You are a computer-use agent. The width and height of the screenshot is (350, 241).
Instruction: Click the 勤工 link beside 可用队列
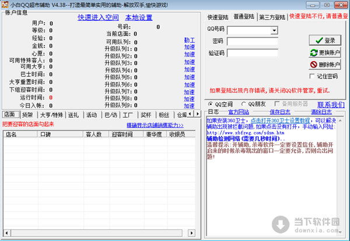190,40
